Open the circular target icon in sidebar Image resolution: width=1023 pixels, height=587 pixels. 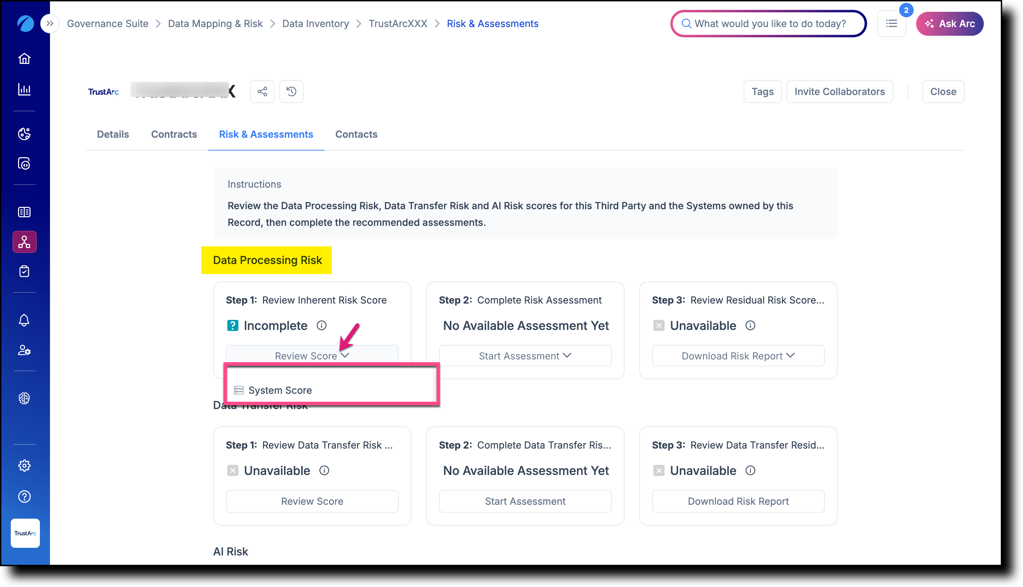[24, 164]
